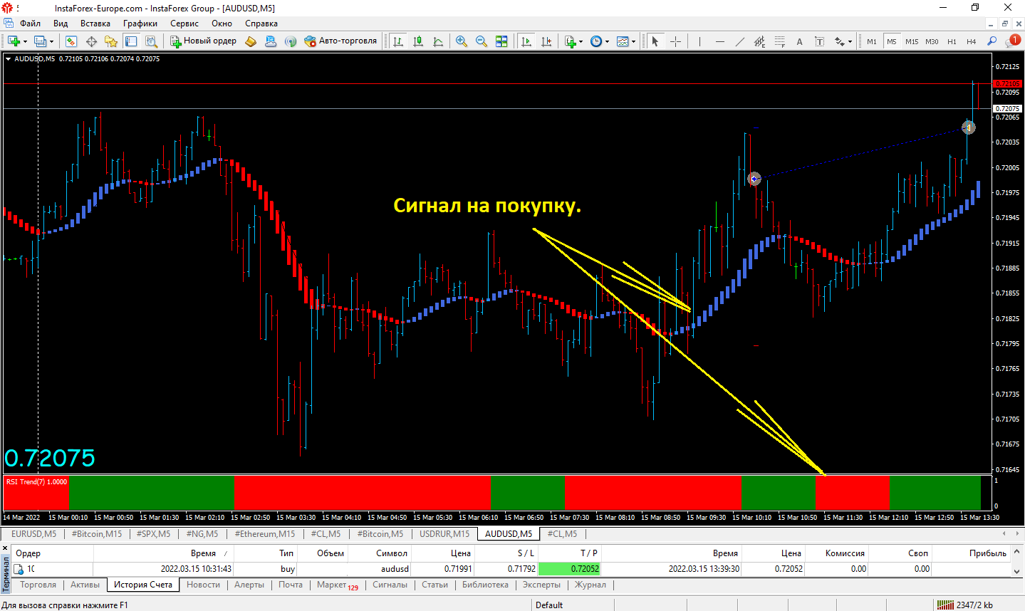Switch timeframe to M30
Image resolution: width=1025 pixels, height=611 pixels.
[x=932, y=41]
